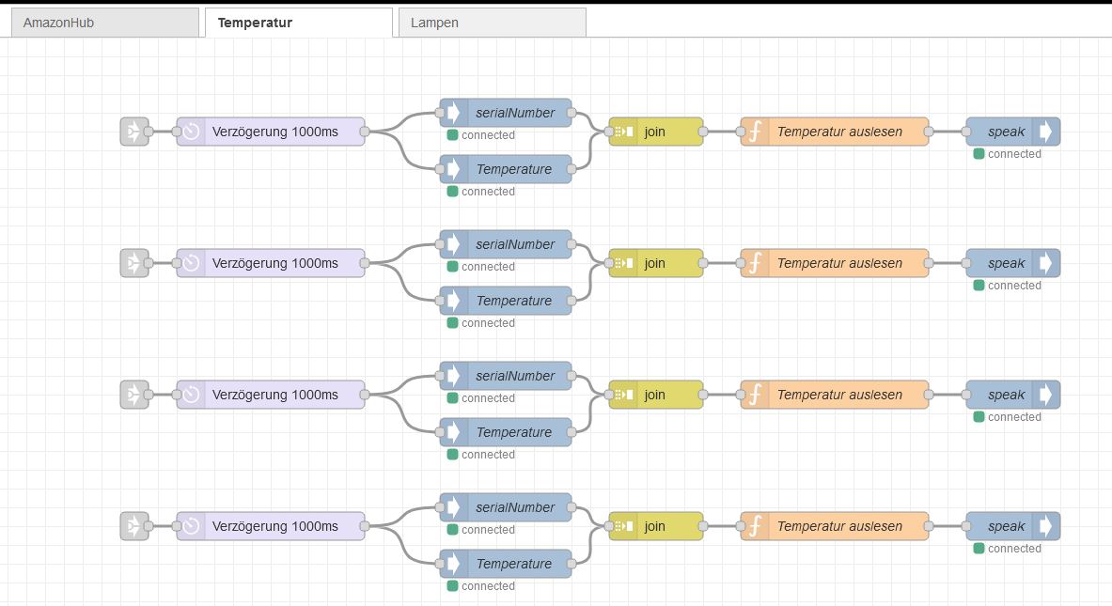Click the arrow icon on the third Temperature node

451,432
